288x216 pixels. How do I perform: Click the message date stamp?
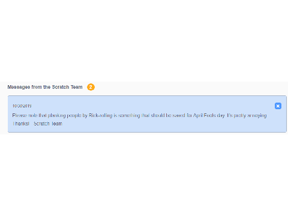click(22, 106)
